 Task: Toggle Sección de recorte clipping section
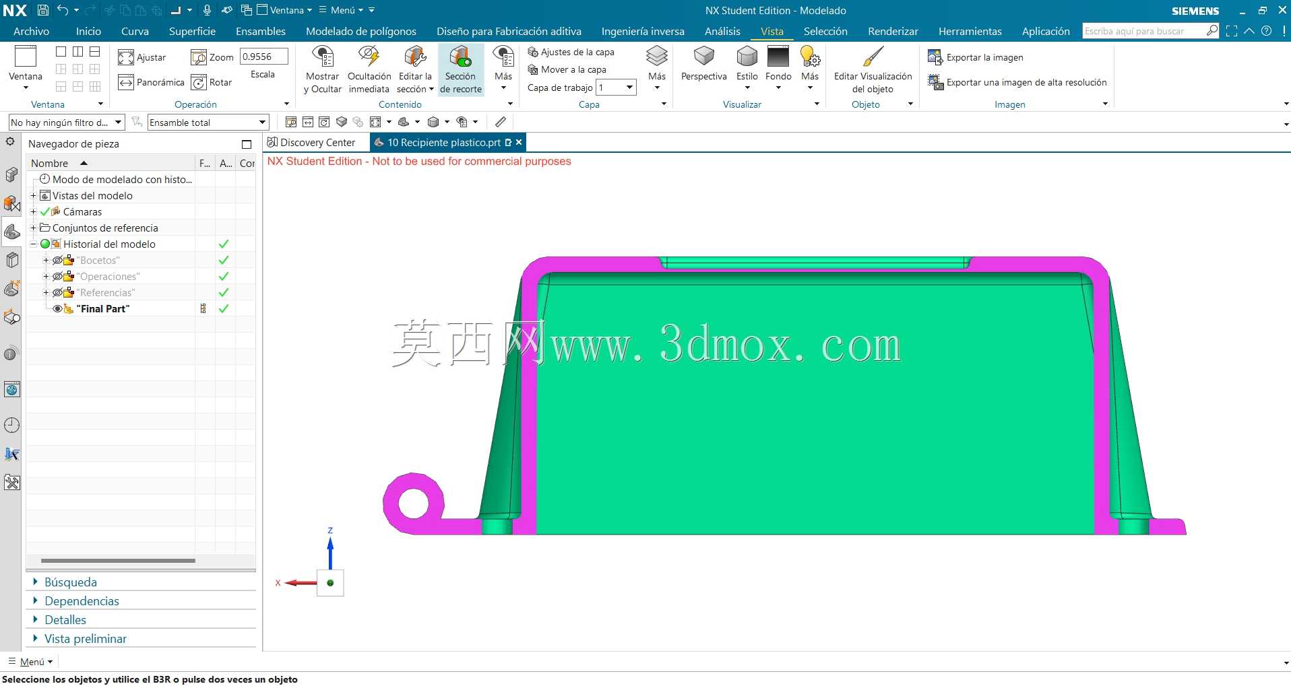pyautogui.click(x=461, y=69)
